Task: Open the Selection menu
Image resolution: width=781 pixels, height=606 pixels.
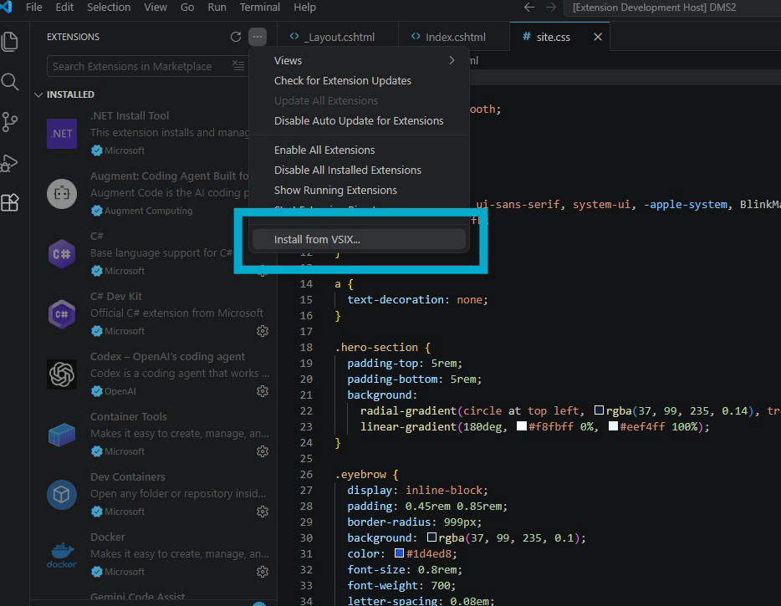Action: pyautogui.click(x=109, y=8)
